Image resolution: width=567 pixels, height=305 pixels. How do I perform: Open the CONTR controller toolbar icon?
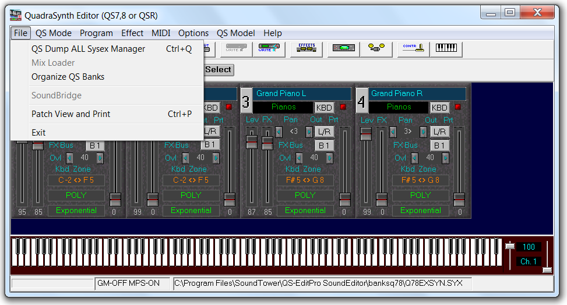point(413,49)
